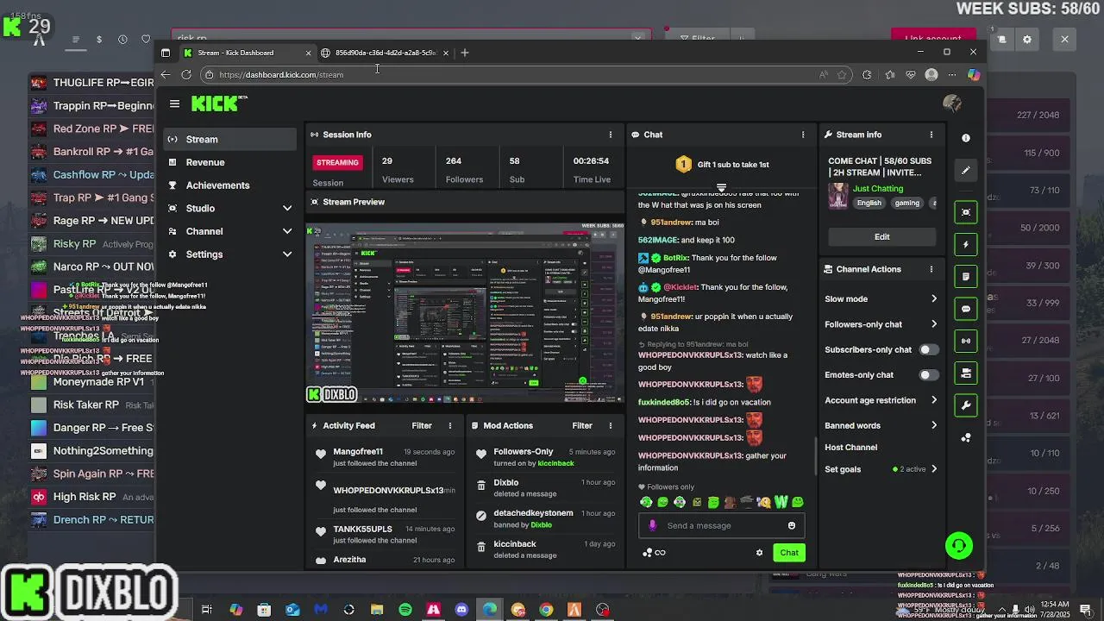Open the Kick hamburger menu
Screen dimensions: 1104x621
(x=174, y=103)
